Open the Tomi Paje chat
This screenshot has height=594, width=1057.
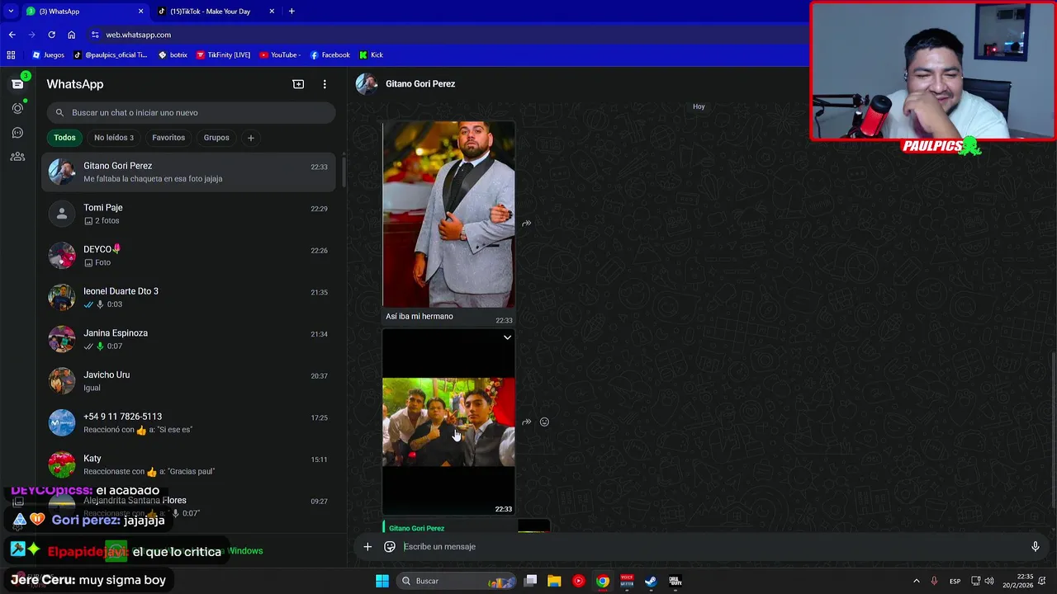click(189, 214)
